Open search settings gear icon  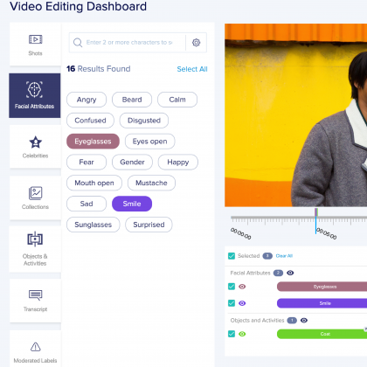point(197,43)
